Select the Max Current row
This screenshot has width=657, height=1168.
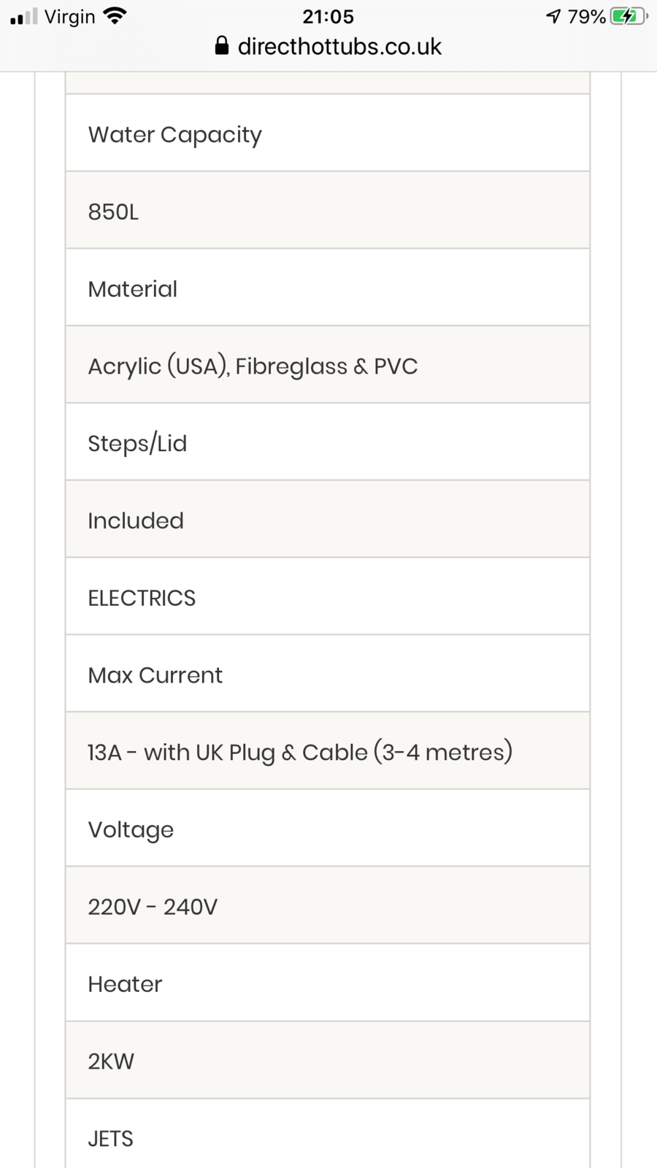[328, 675]
